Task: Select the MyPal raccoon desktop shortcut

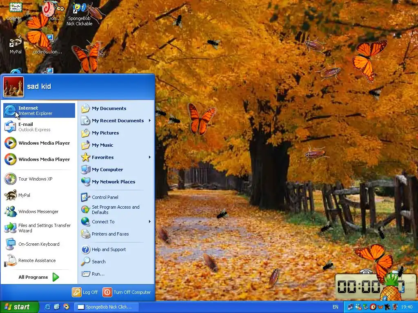Action: pos(16,44)
